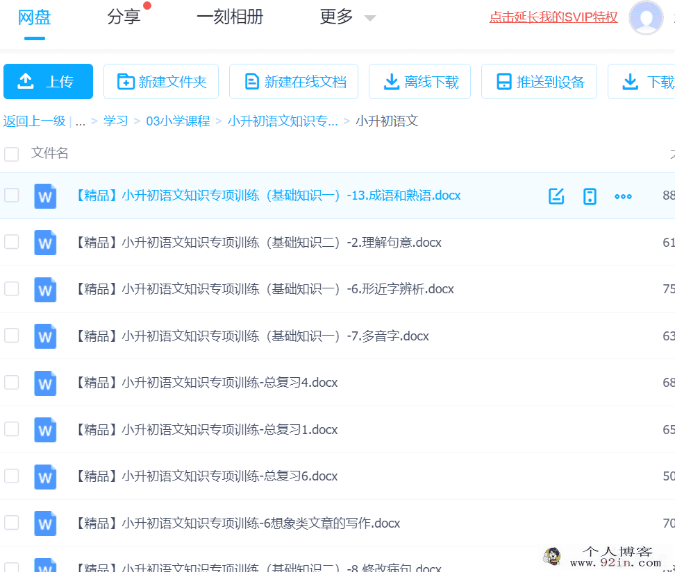Click the push-to-device icon on 成语和熟语 row
The image size is (675, 572).
[x=590, y=196]
